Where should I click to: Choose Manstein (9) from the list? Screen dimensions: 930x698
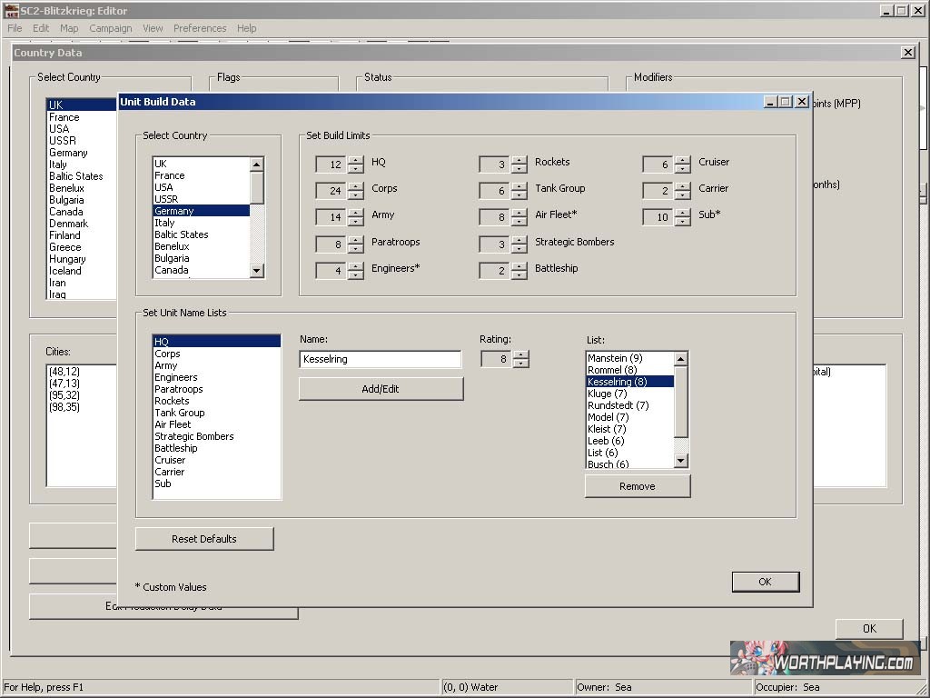615,358
